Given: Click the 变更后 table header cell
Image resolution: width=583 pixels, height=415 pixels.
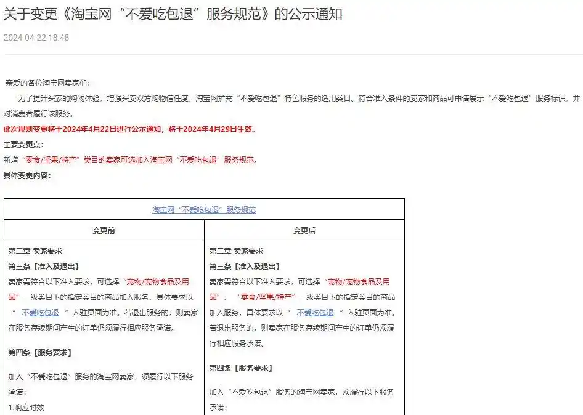Looking at the screenshot, I should pos(306,230).
